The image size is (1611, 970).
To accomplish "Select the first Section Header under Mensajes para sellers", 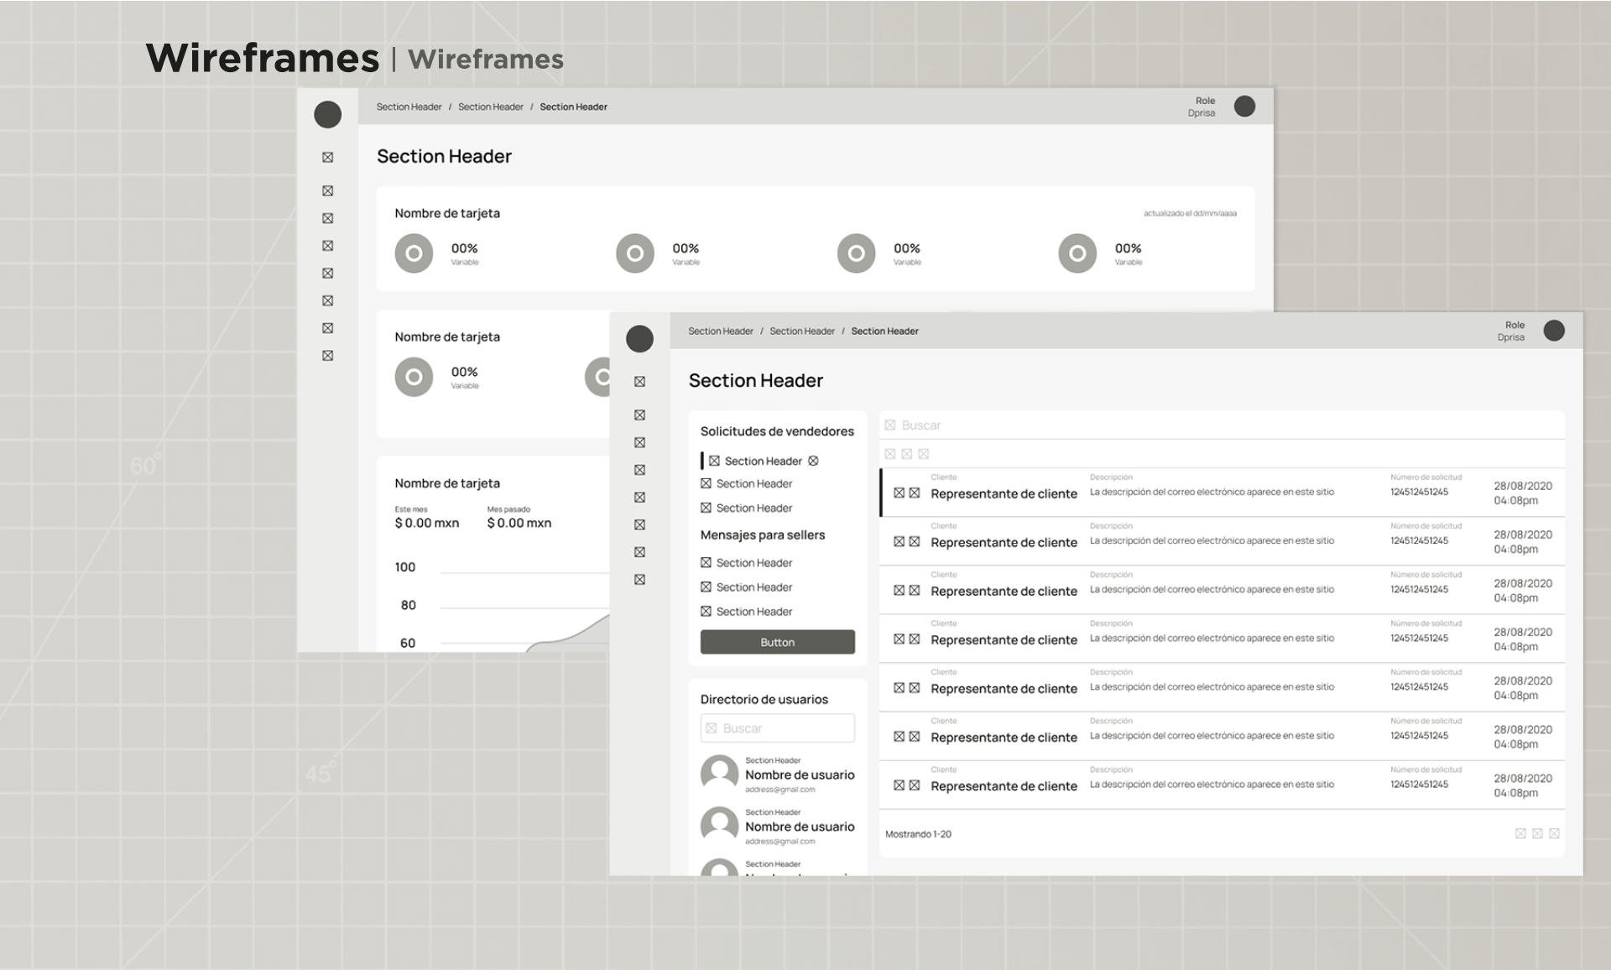I will click(753, 563).
